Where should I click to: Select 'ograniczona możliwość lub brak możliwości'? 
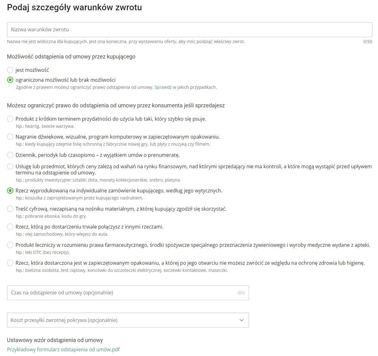point(10,80)
